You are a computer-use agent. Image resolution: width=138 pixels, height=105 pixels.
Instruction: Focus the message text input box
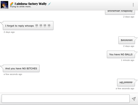[x=66, y=99]
